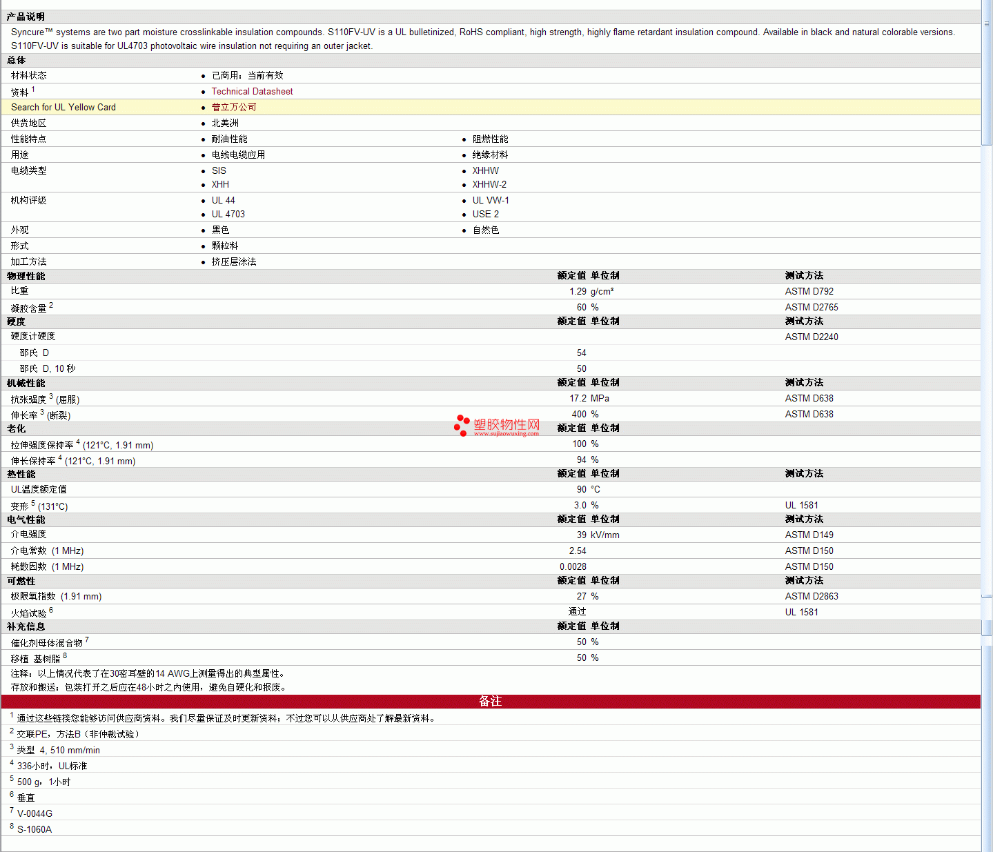
Task: Click the 交联PE，方法B footnote
Action: click(x=78, y=734)
